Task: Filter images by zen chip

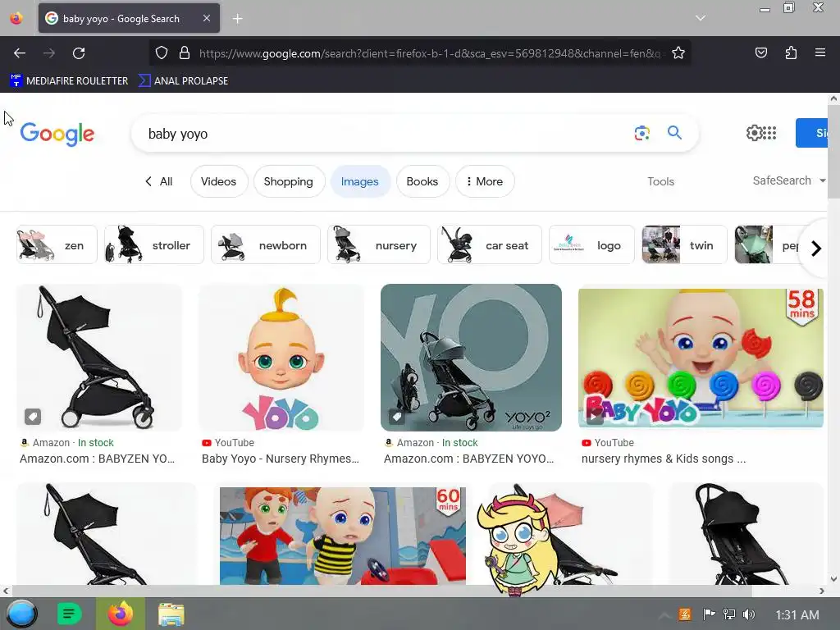Action: coord(57,244)
